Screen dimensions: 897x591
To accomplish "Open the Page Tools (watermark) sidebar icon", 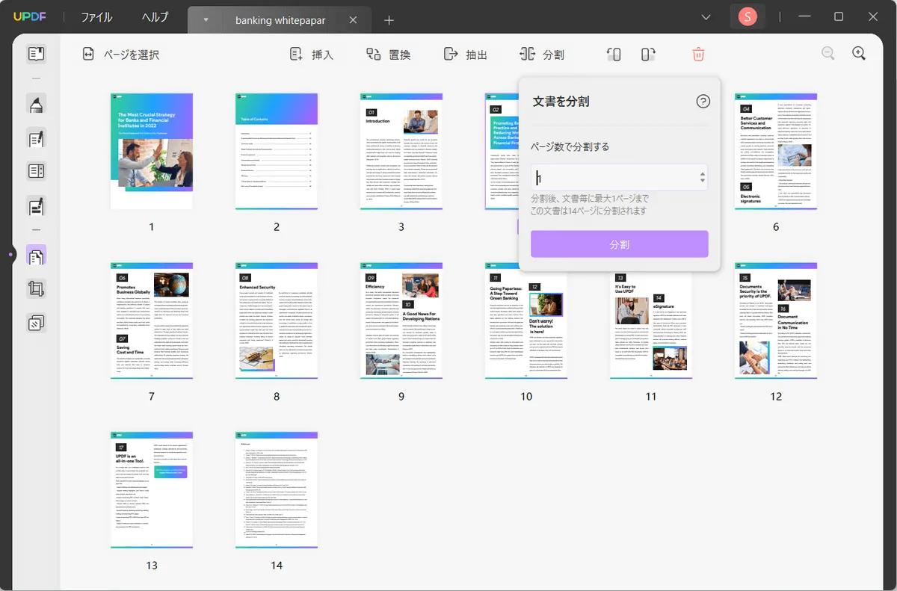I will pyautogui.click(x=36, y=323).
